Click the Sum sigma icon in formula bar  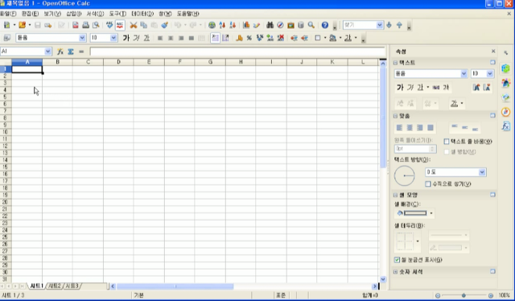click(71, 52)
